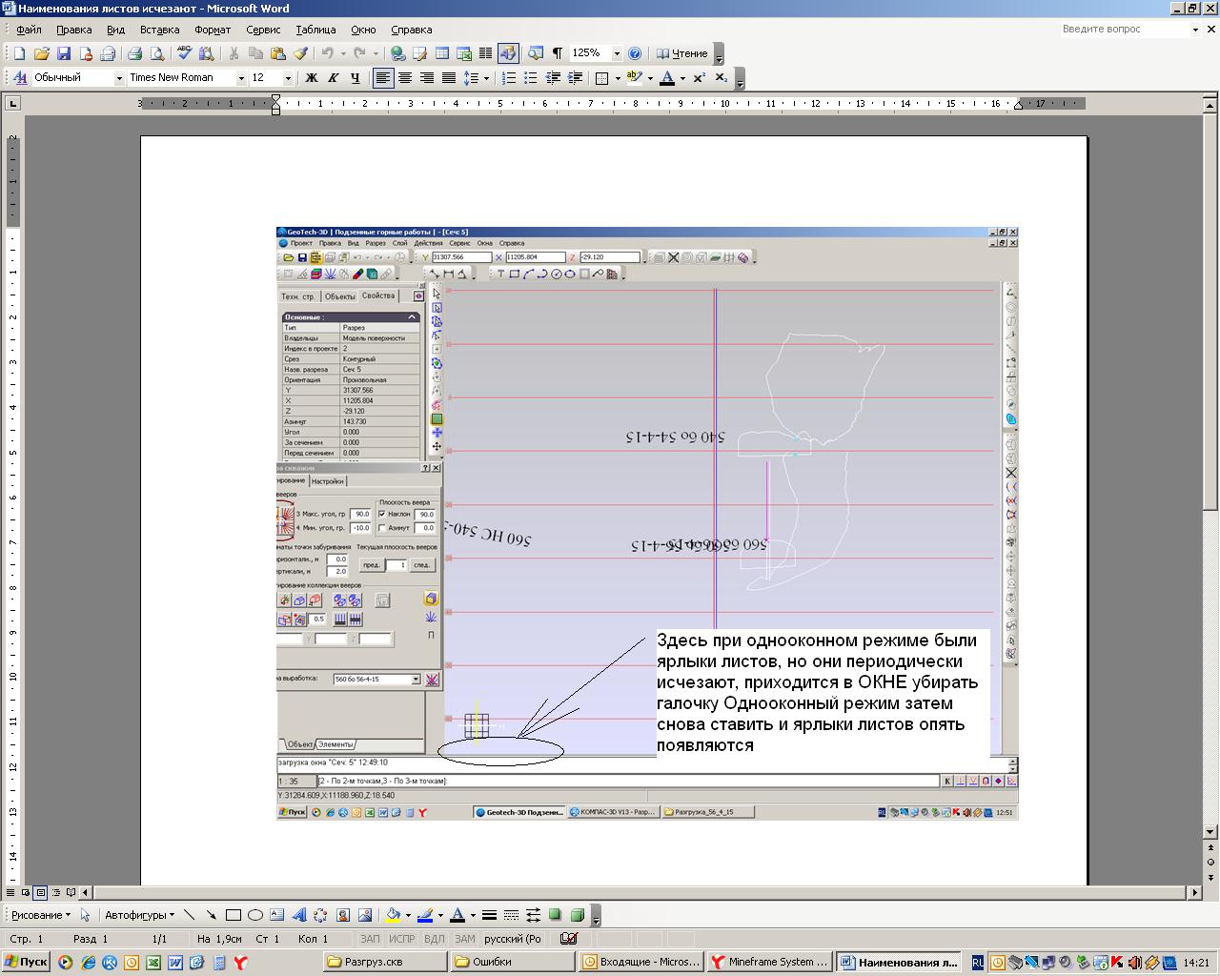This screenshot has height=976, width=1220.
Task: Open shadow style options
Action: pos(555,915)
